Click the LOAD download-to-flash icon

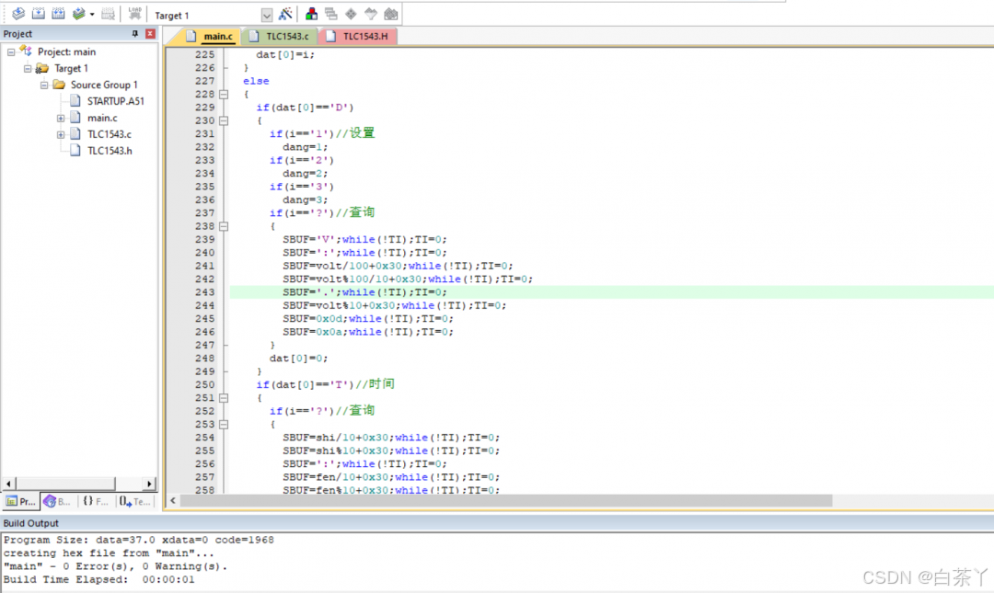(x=134, y=15)
